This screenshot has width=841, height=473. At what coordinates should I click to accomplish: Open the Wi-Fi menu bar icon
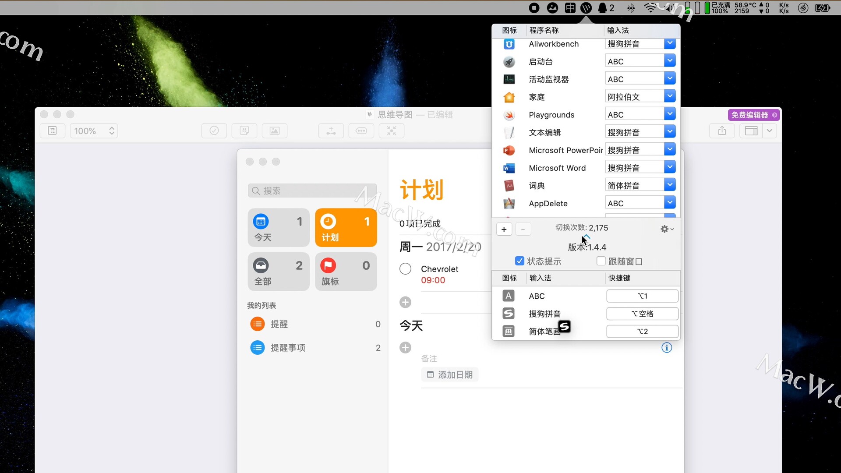point(650,8)
